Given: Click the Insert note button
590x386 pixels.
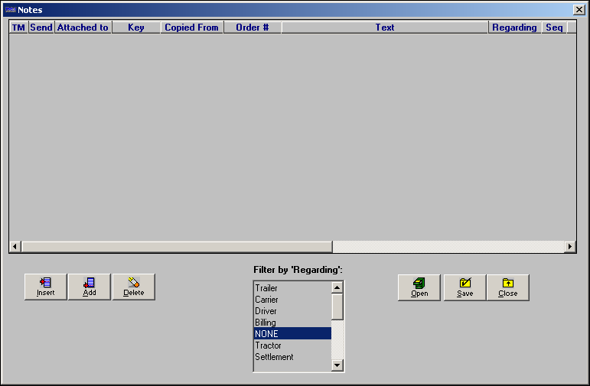Looking at the screenshot, I should (45, 287).
